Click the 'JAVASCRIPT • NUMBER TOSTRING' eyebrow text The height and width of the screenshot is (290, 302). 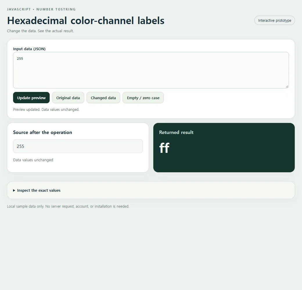(41, 9)
